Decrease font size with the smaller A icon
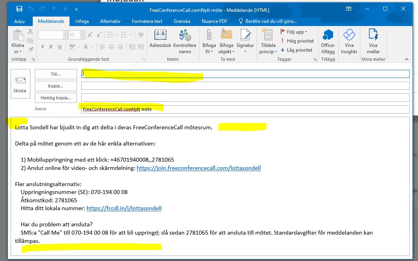 (x=99, y=35)
